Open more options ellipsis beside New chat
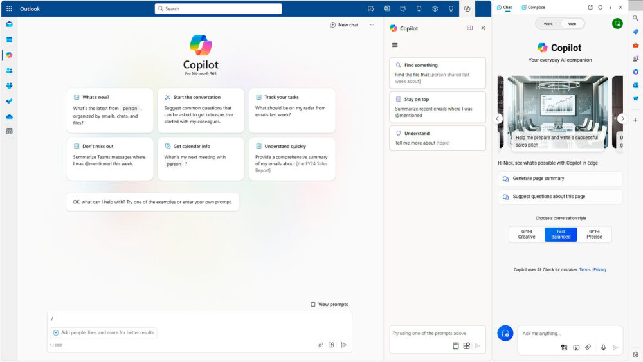 (x=372, y=25)
